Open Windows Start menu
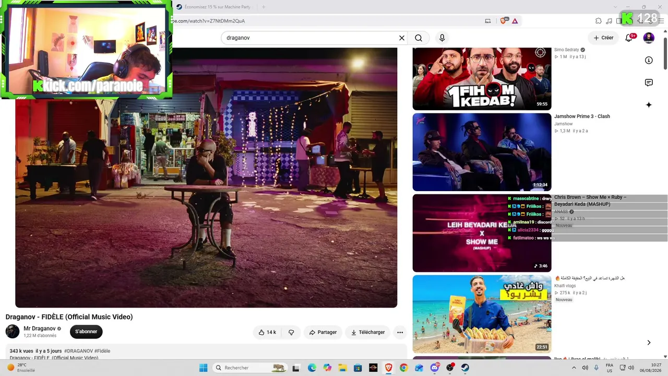 pyautogui.click(x=203, y=368)
